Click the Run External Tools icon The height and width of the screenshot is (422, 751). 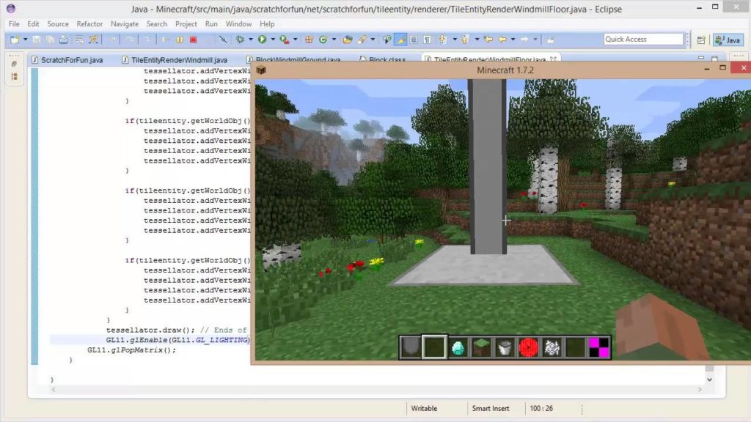285,40
